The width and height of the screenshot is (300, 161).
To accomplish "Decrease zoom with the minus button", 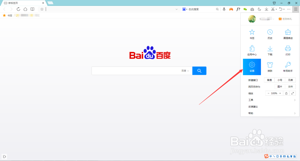I will click(x=268, y=93).
